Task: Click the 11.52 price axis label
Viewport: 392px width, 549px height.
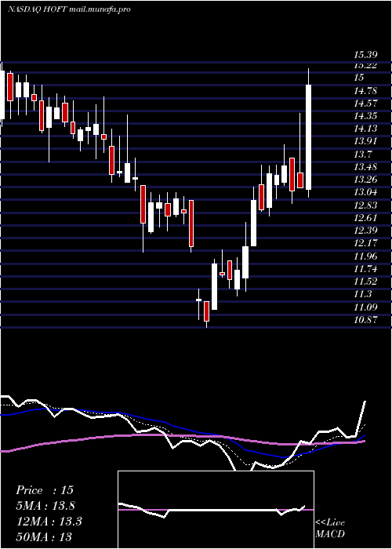Action: click(365, 281)
